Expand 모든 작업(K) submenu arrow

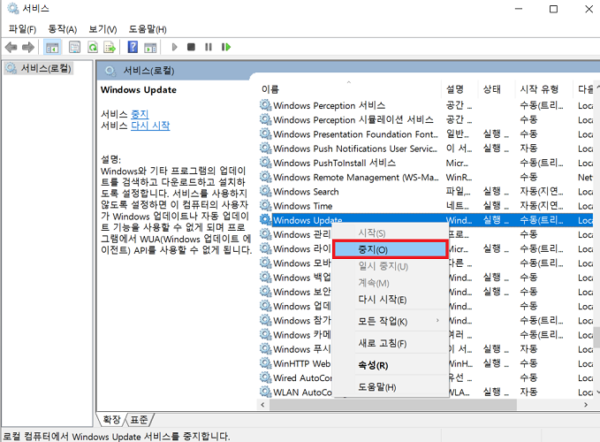pos(437,321)
